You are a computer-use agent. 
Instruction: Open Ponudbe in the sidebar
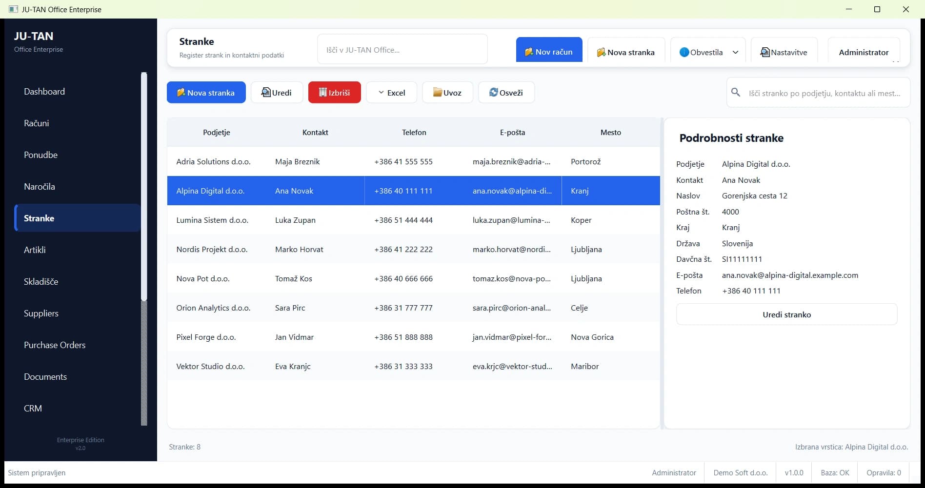[x=78, y=155]
